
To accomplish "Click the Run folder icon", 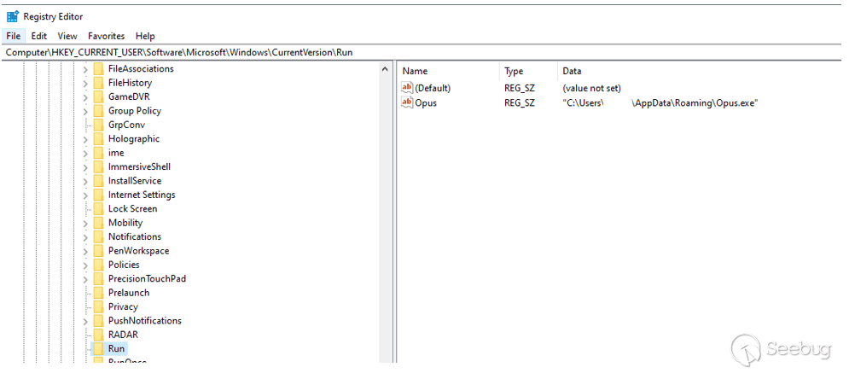I will pyautogui.click(x=98, y=348).
